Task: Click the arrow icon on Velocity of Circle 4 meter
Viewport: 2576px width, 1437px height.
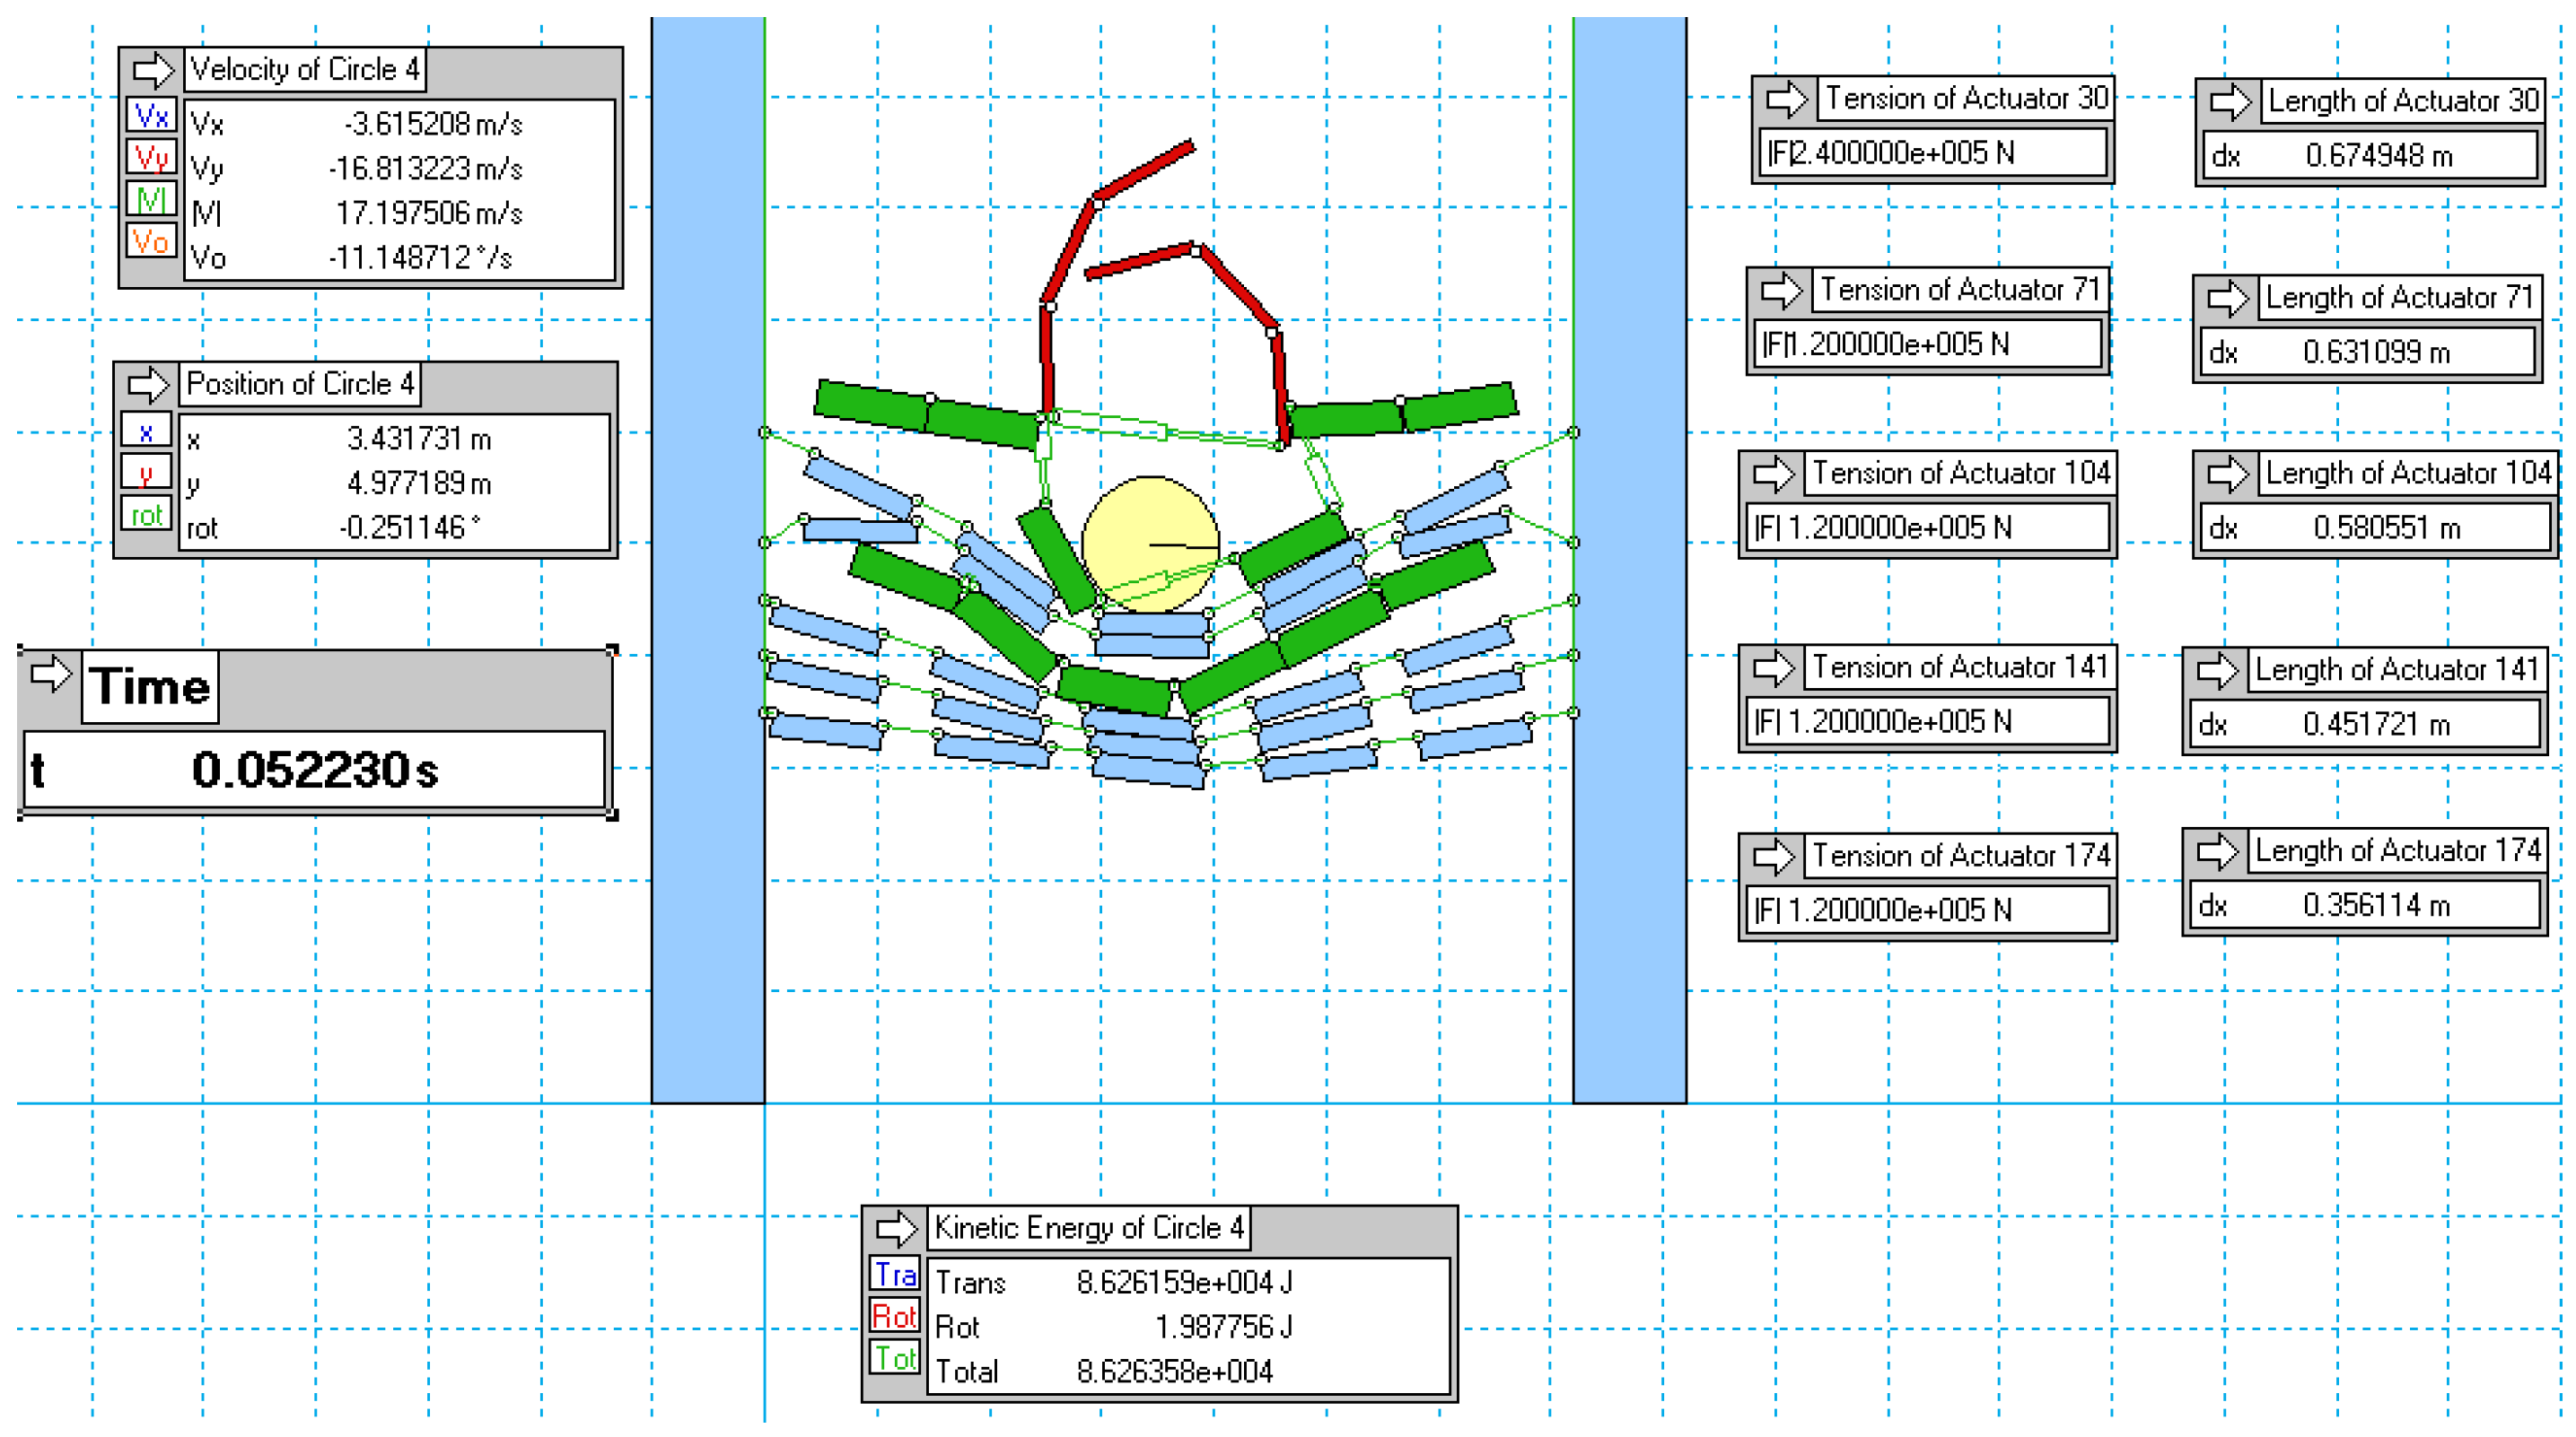Action: (153, 70)
